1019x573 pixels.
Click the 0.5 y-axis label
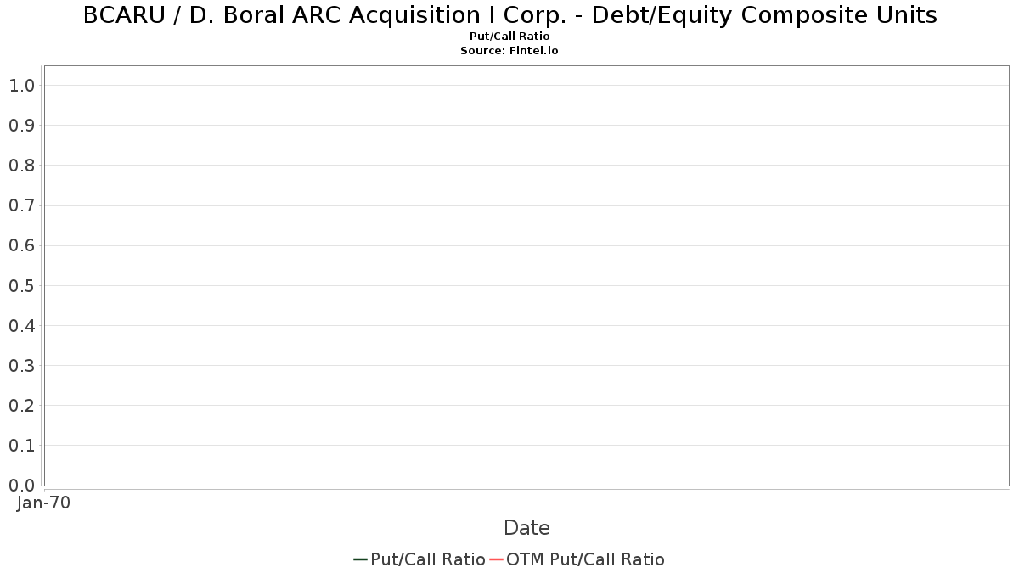(x=21, y=285)
